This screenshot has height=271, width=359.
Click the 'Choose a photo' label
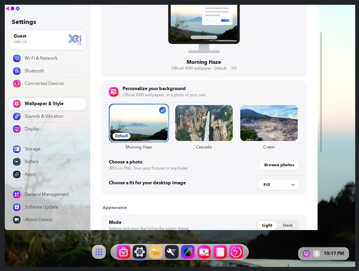126,162
